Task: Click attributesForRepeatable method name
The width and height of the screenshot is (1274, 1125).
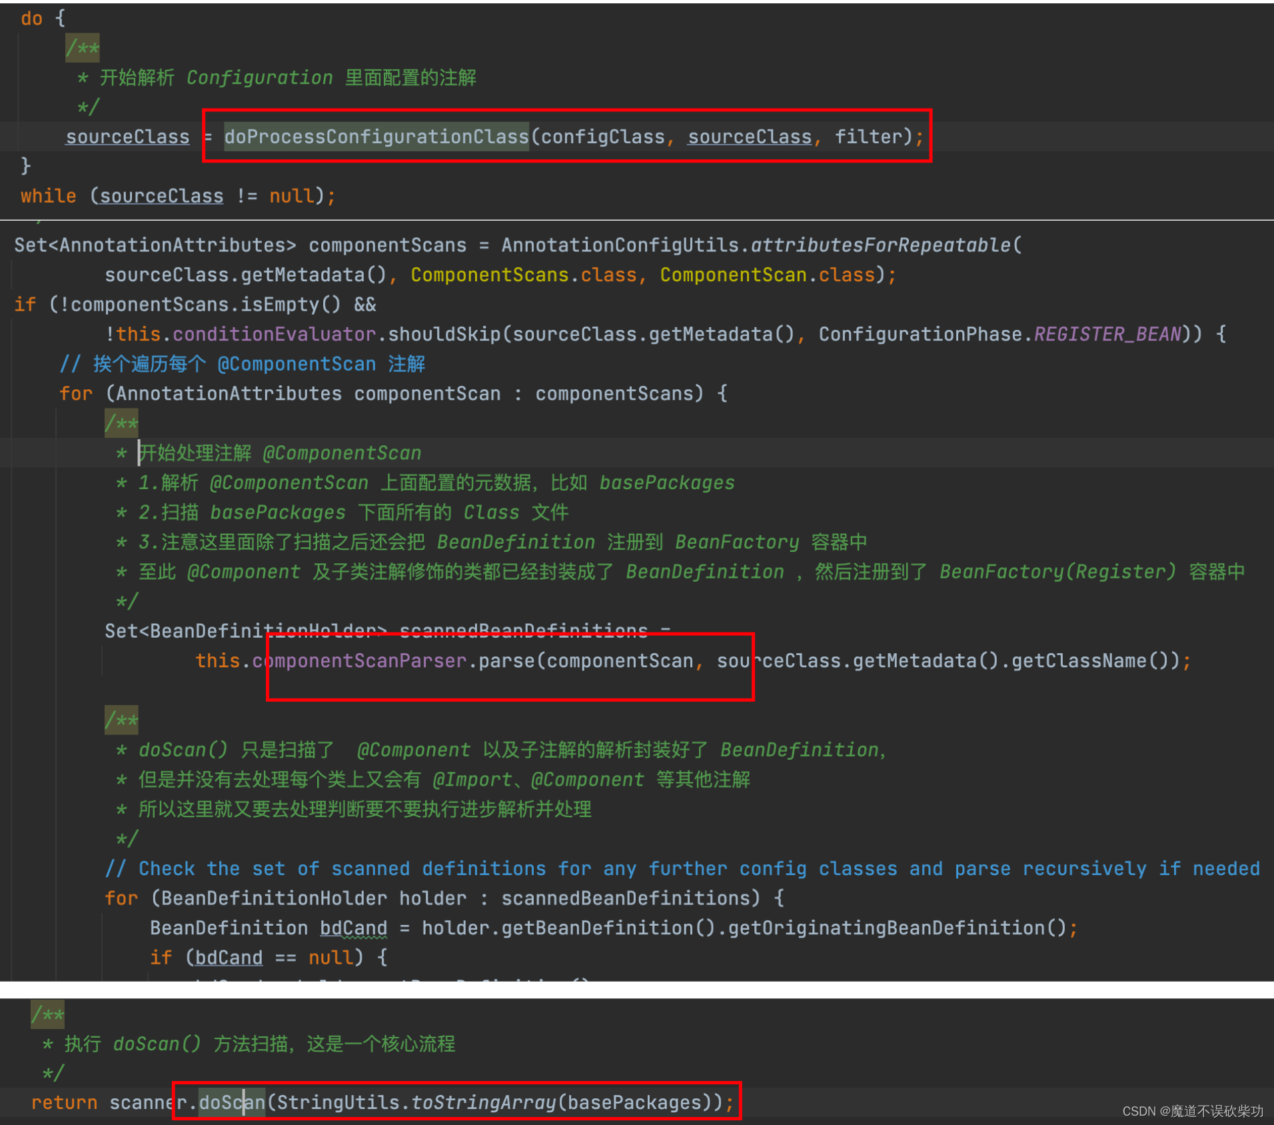Action: coord(881,245)
